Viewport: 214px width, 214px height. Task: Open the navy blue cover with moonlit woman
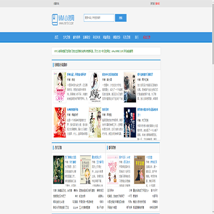click(x=130, y=122)
